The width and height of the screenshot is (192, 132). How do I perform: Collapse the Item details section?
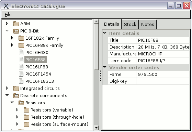(x=105, y=33)
